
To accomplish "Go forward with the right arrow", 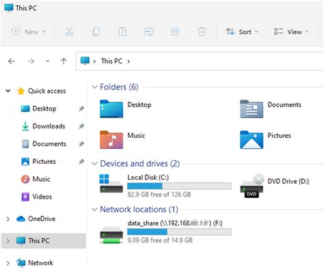I will pyautogui.click(x=31, y=61).
